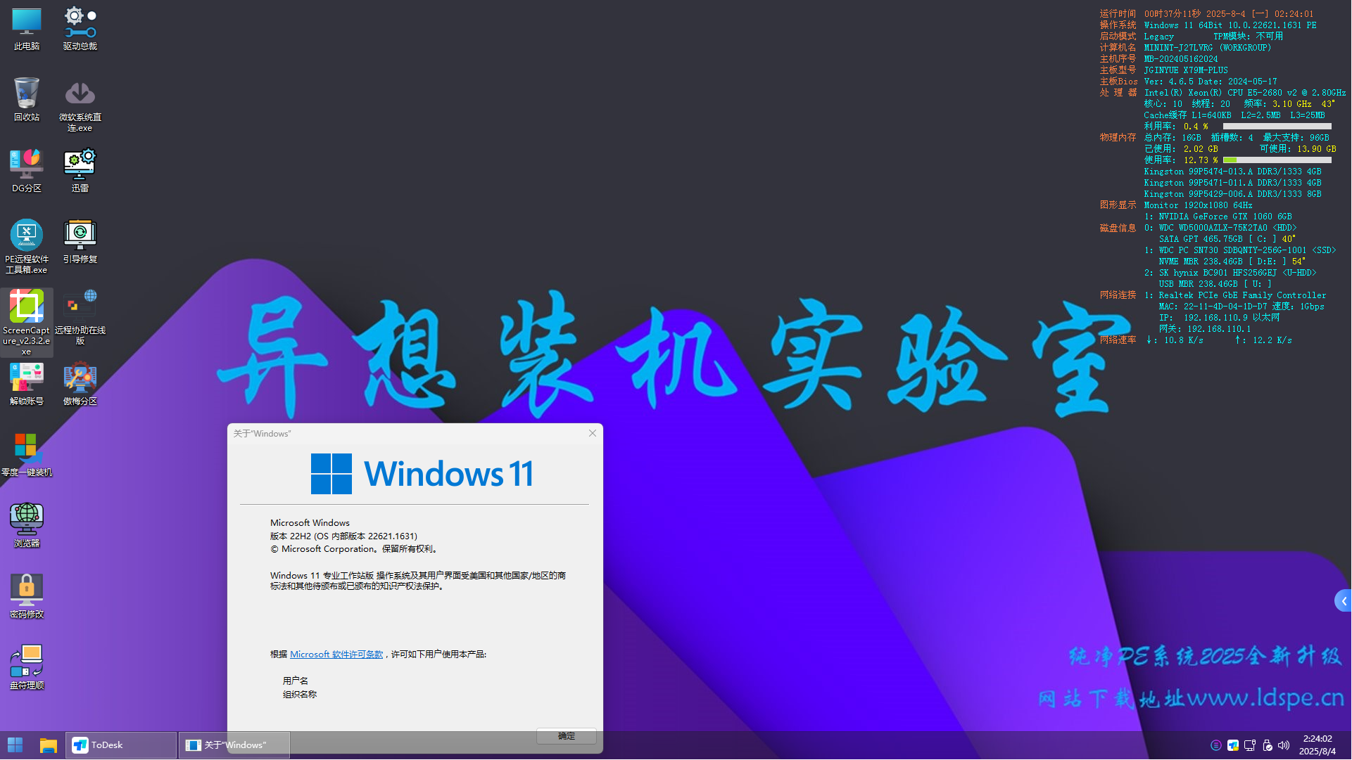The width and height of the screenshot is (1352, 760).
Task: Open the Windows Start menu
Action: (15, 745)
